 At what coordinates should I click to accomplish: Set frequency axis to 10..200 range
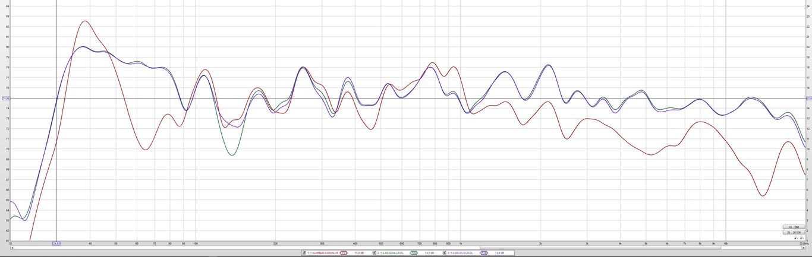pyautogui.click(x=794, y=227)
